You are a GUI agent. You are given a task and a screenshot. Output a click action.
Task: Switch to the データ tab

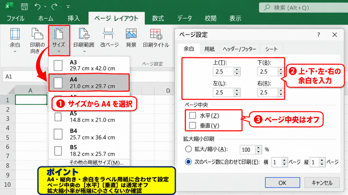pos(185,18)
